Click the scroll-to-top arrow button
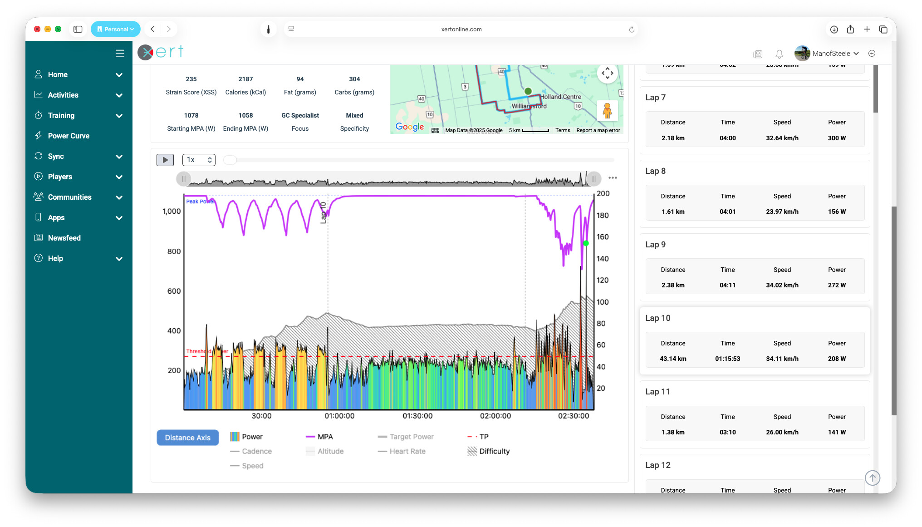Image resolution: width=922 pixels, height=527 pixels. click(x=872, y=478)
